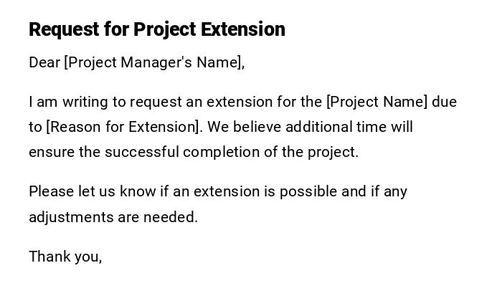This screenshot has height=301, width=502.
Task: Select the [Project Manager's Name] placeholder
Action: (154, 62)
